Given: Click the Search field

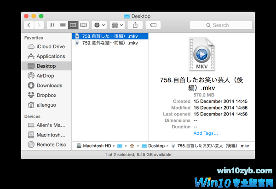Looking at the screenshot, I should click(x=221, y=25).
